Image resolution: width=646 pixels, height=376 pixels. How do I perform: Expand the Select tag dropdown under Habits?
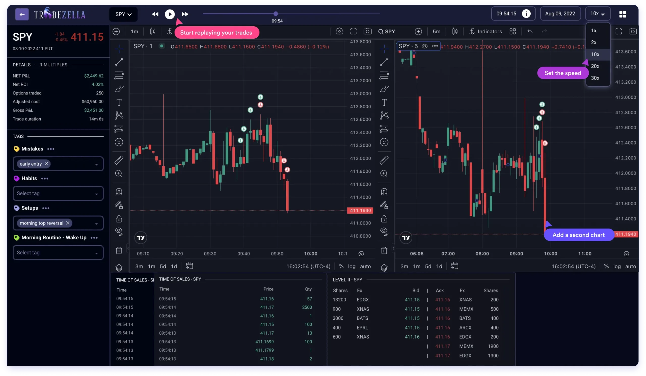pos(58,193)
